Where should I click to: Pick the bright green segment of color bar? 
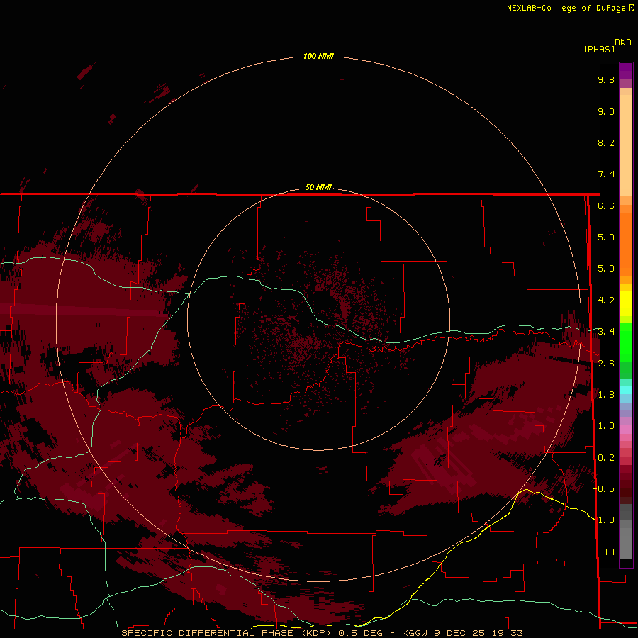626,342
